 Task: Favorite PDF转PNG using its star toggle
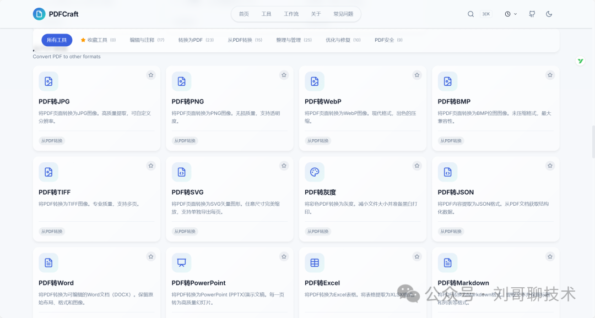click(284, 75)
